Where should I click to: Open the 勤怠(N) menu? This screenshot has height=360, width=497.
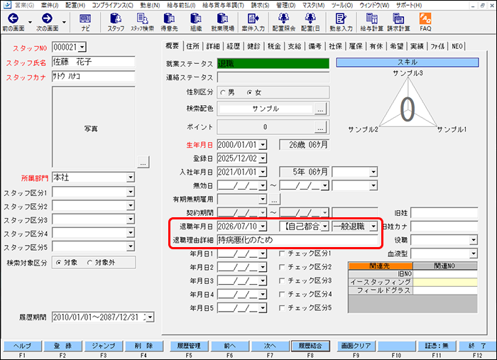[151, 5]
